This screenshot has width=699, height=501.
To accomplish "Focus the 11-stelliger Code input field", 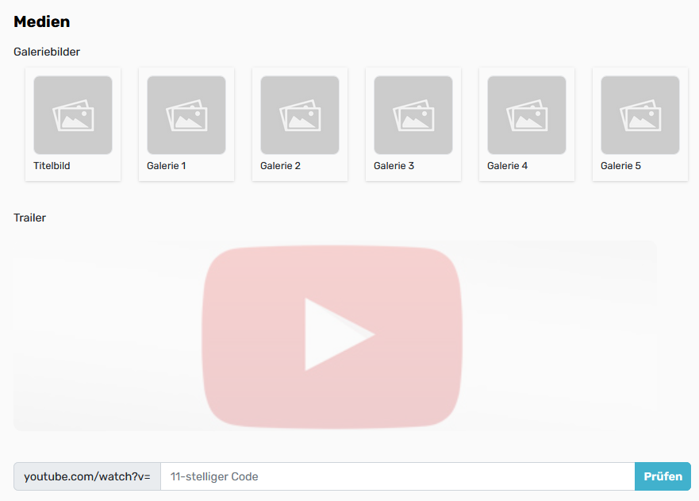I will pos(397,476).
